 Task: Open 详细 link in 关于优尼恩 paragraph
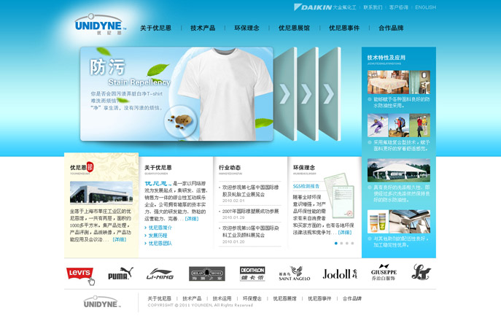(192, 219)
